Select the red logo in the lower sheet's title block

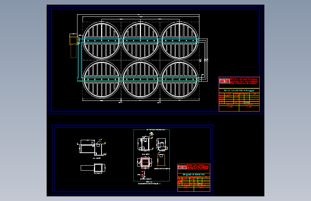pyautogui.click(x=182, y=167)
